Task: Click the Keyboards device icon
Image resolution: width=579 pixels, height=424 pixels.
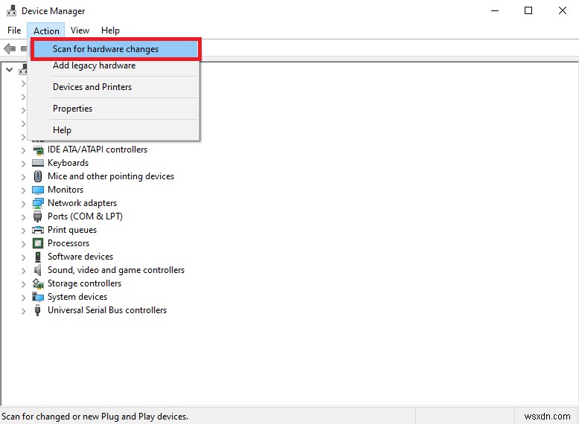Action: coord(38,163)
